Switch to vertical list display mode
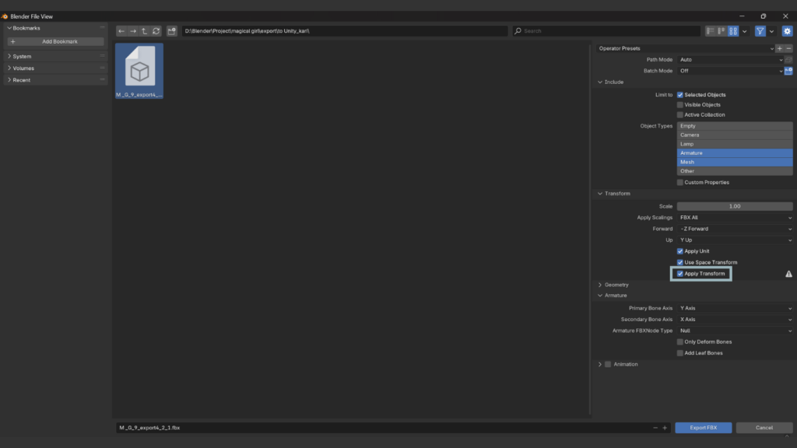The width and height of the screenshot is (797, 448). click(x=711, y=31)
